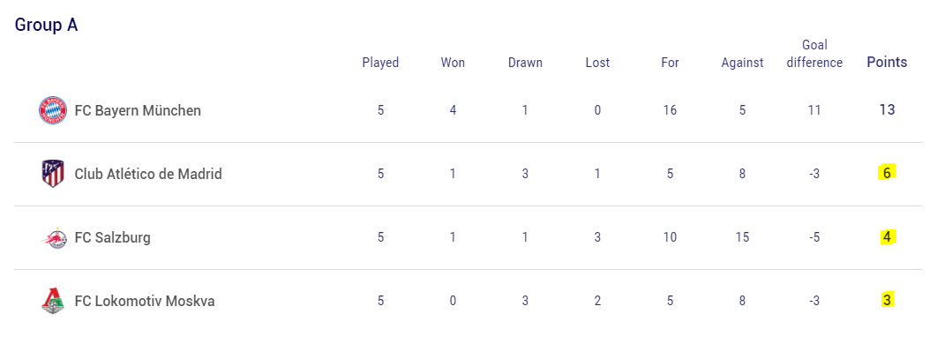Click the FC Bayern München club crest

coord(53,110)
